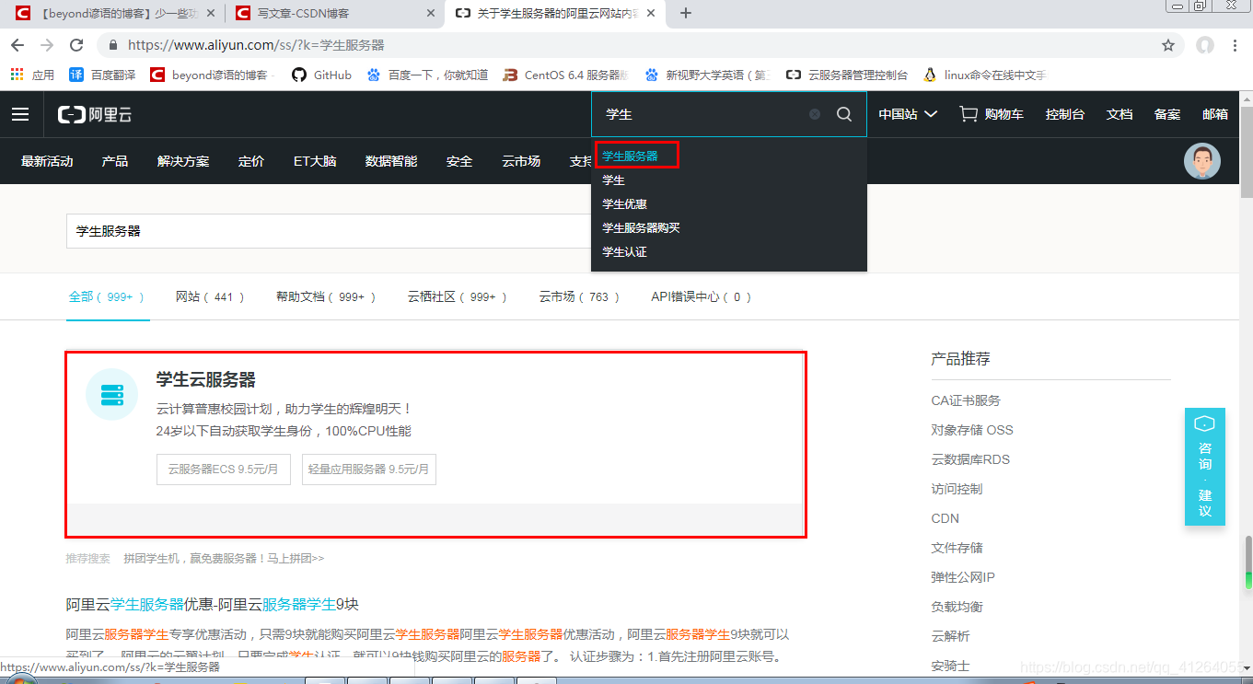Select the 全部 (999+) results tab
Screen dimensions: 1253x684
(107, 297)
